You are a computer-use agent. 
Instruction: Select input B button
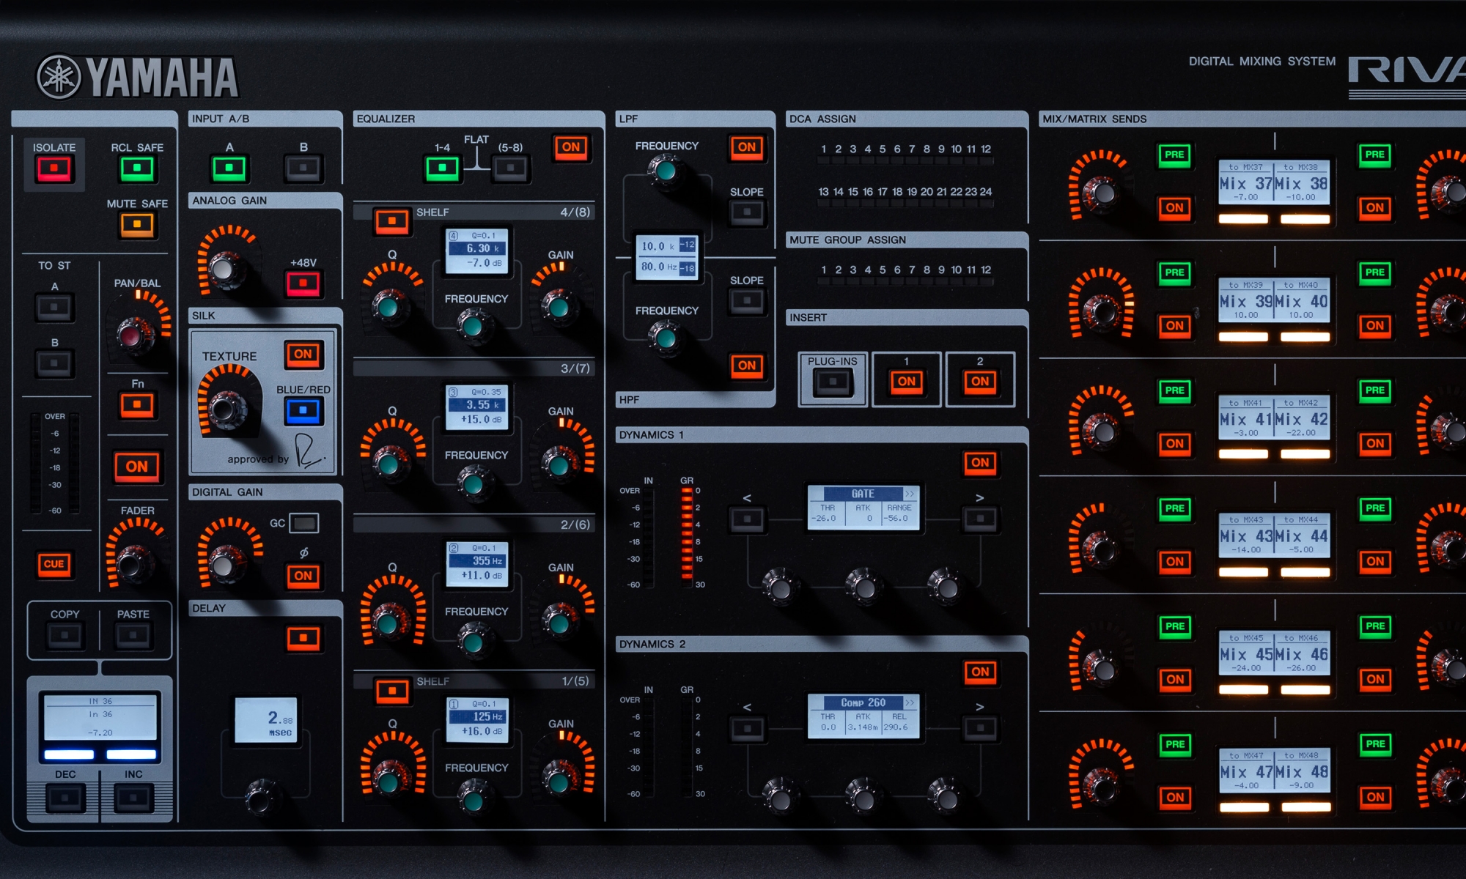pos(303,168)
